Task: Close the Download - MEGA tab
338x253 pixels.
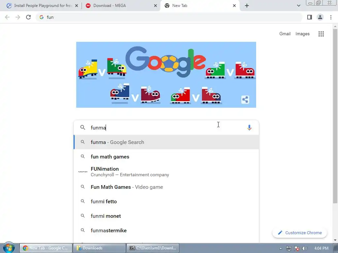Action: 155,6
